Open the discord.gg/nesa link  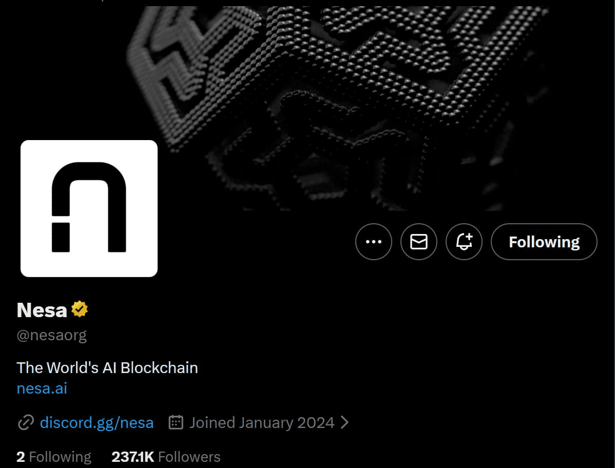(97, 422)
